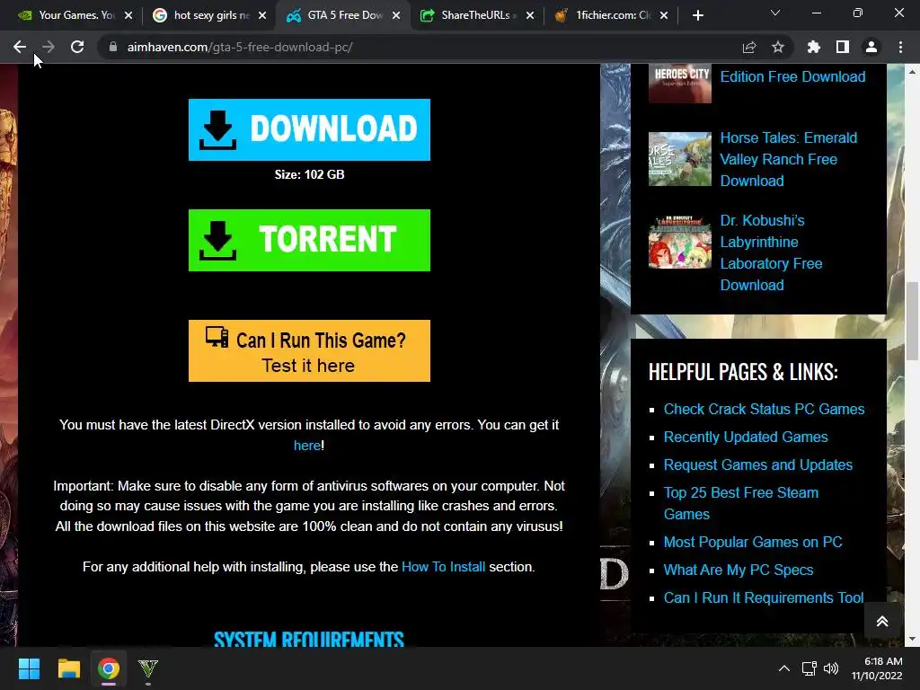
Task: Click the HELPFUL PAGES & LINKS heading
Action: coord(743,372)
